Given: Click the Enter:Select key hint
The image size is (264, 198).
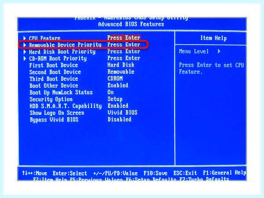Looking at the screenshot, I should (70, 173).
